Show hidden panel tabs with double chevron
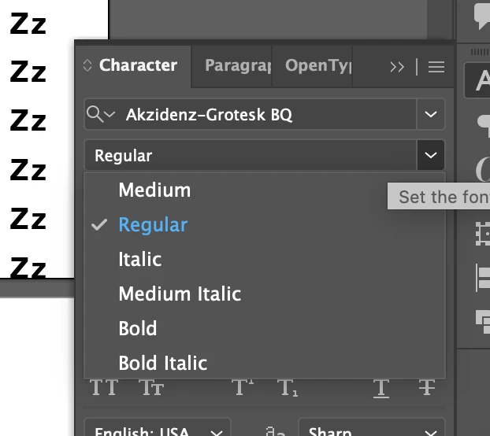 (397, 67)
